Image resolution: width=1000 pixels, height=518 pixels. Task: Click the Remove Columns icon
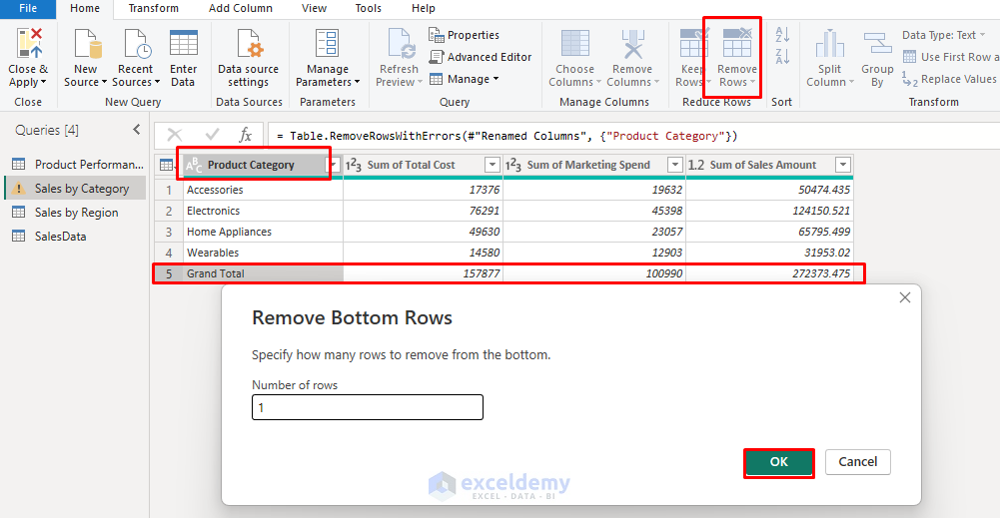(632, 44)
